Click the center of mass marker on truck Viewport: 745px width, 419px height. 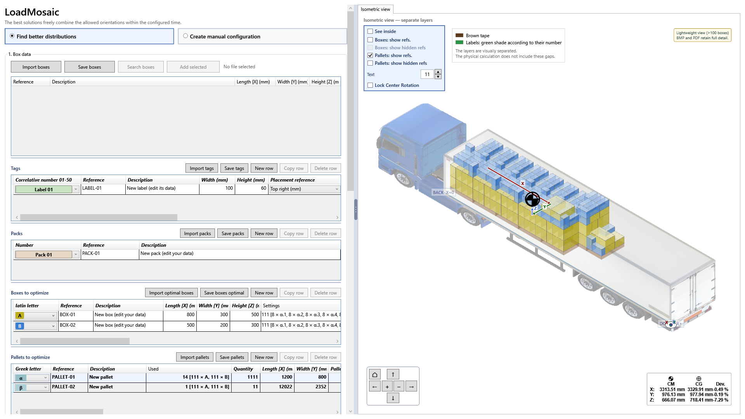(x=532, y=199)
